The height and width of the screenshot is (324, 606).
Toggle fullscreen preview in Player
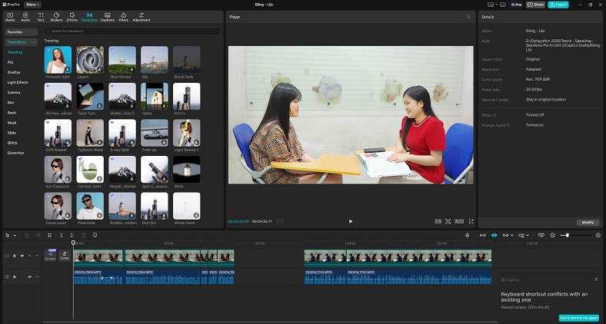click(x=471, y=221)
